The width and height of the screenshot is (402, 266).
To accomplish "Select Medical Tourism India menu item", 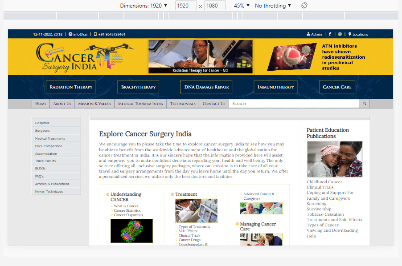I will (140, 104).
